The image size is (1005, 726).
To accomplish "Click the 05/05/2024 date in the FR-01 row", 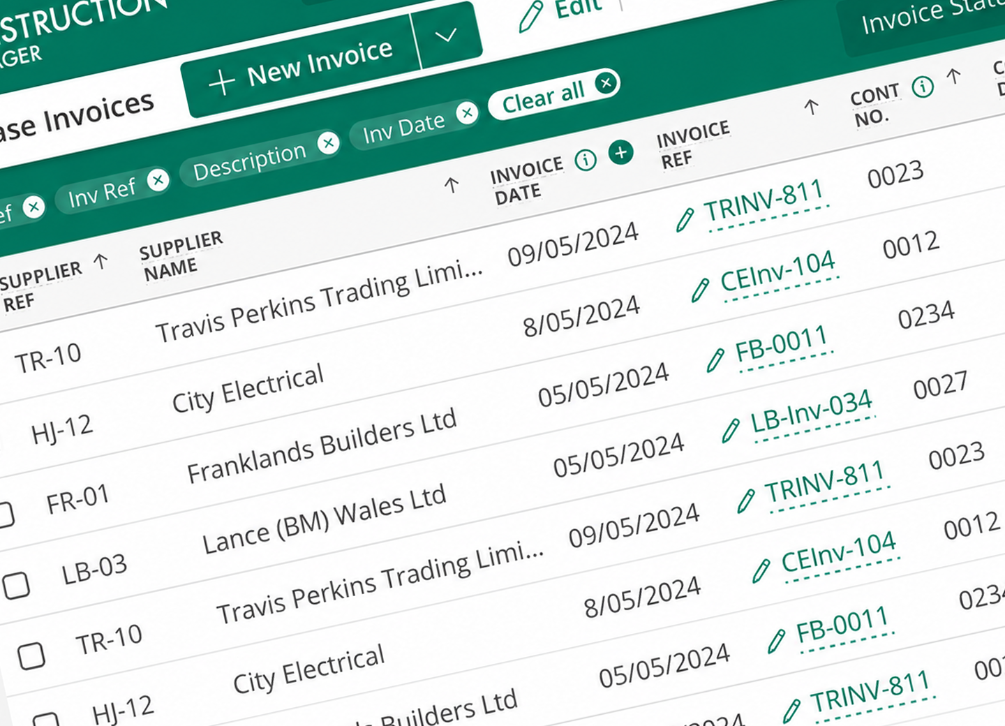I will point(604,385).
